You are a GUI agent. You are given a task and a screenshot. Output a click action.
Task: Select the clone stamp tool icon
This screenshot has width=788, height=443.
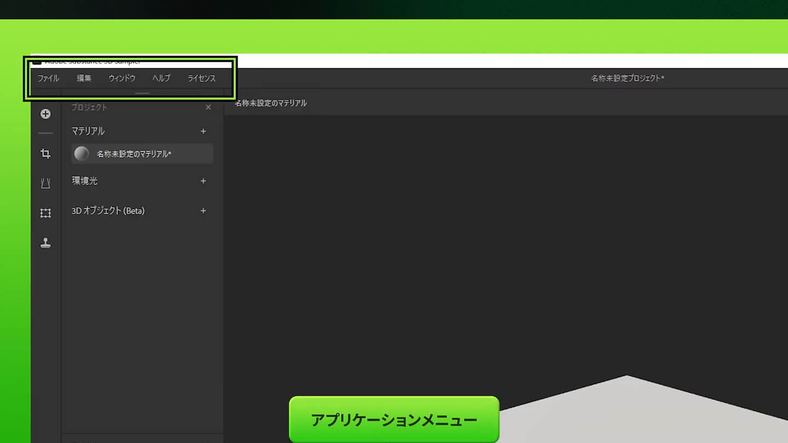[x=45, y=243]
